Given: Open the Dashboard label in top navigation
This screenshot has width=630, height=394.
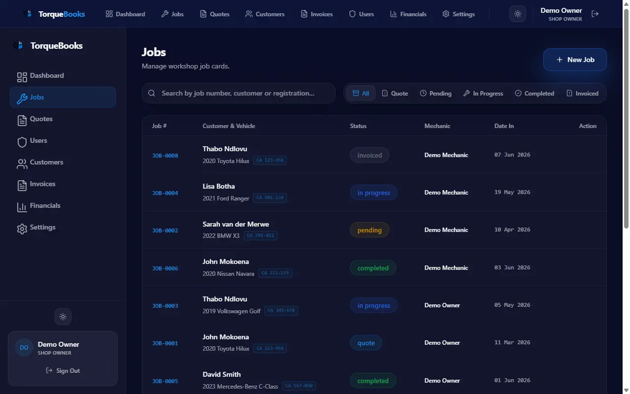Looking at the screenshot, I should click(130, 14).
